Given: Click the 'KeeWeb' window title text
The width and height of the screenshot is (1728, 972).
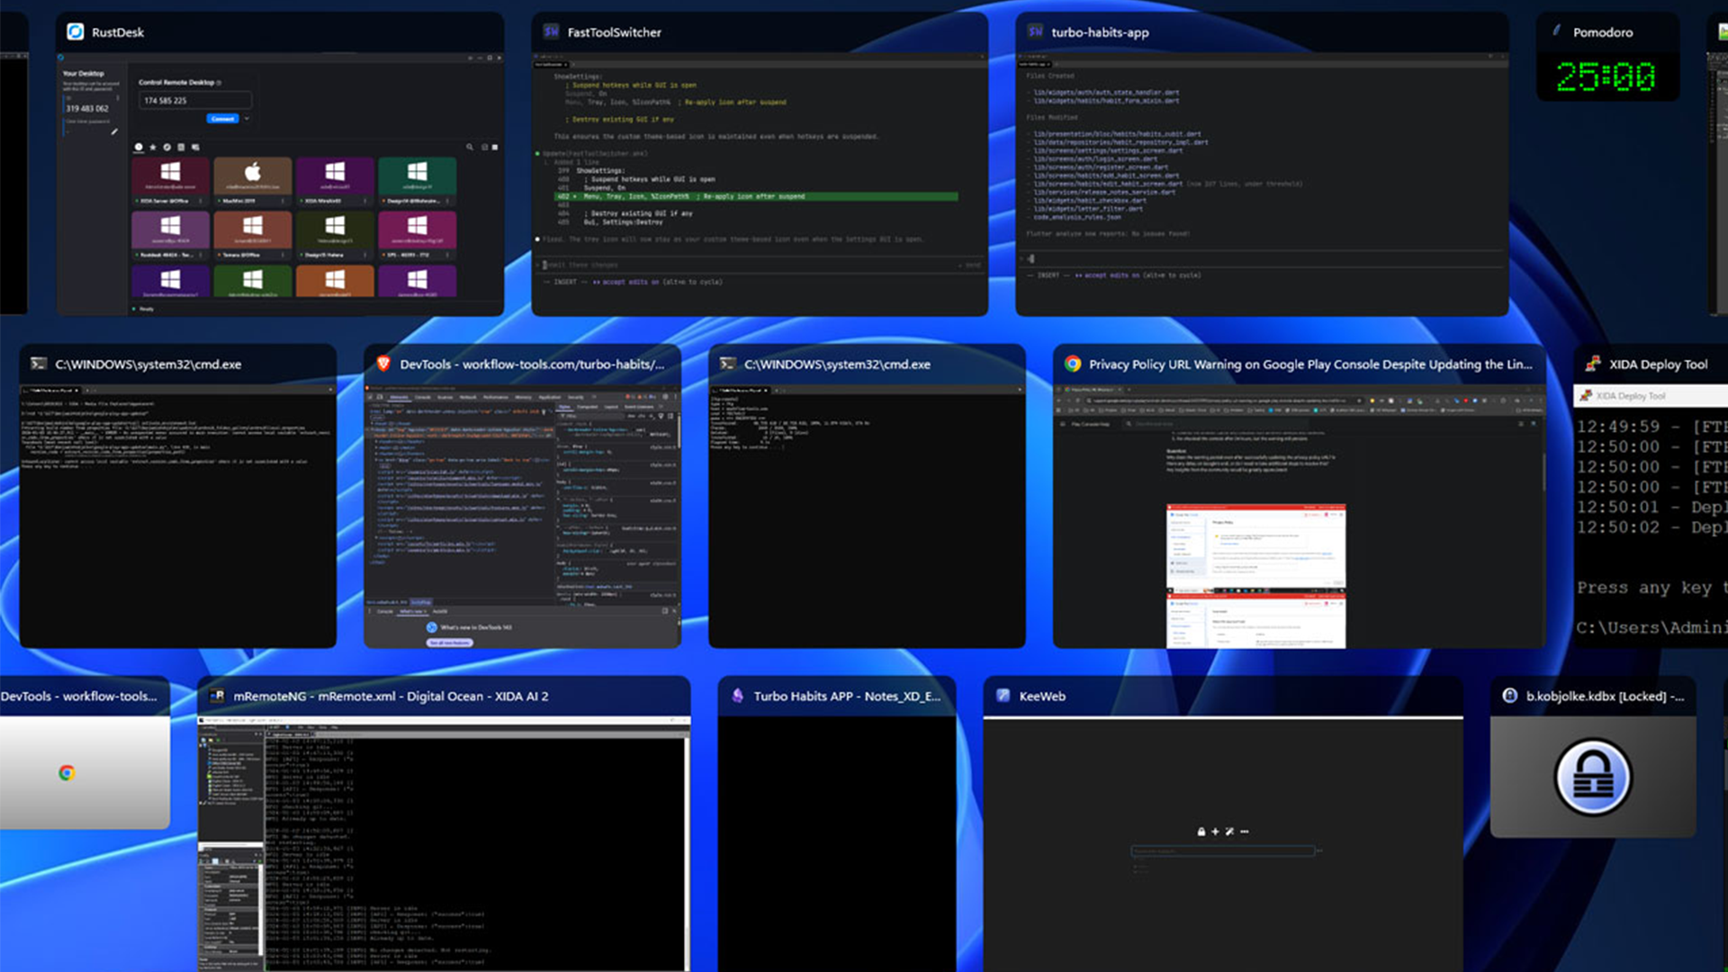Looking at the screenshot, I should click(x=1042, y=696).
